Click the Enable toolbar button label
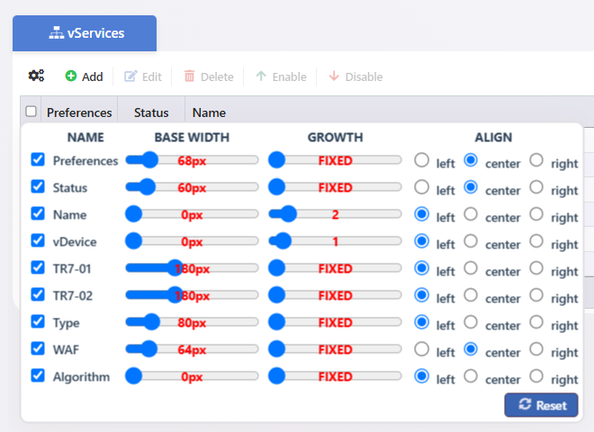The height and width of the screenshot is (432, 594). (x=290, y=76)
